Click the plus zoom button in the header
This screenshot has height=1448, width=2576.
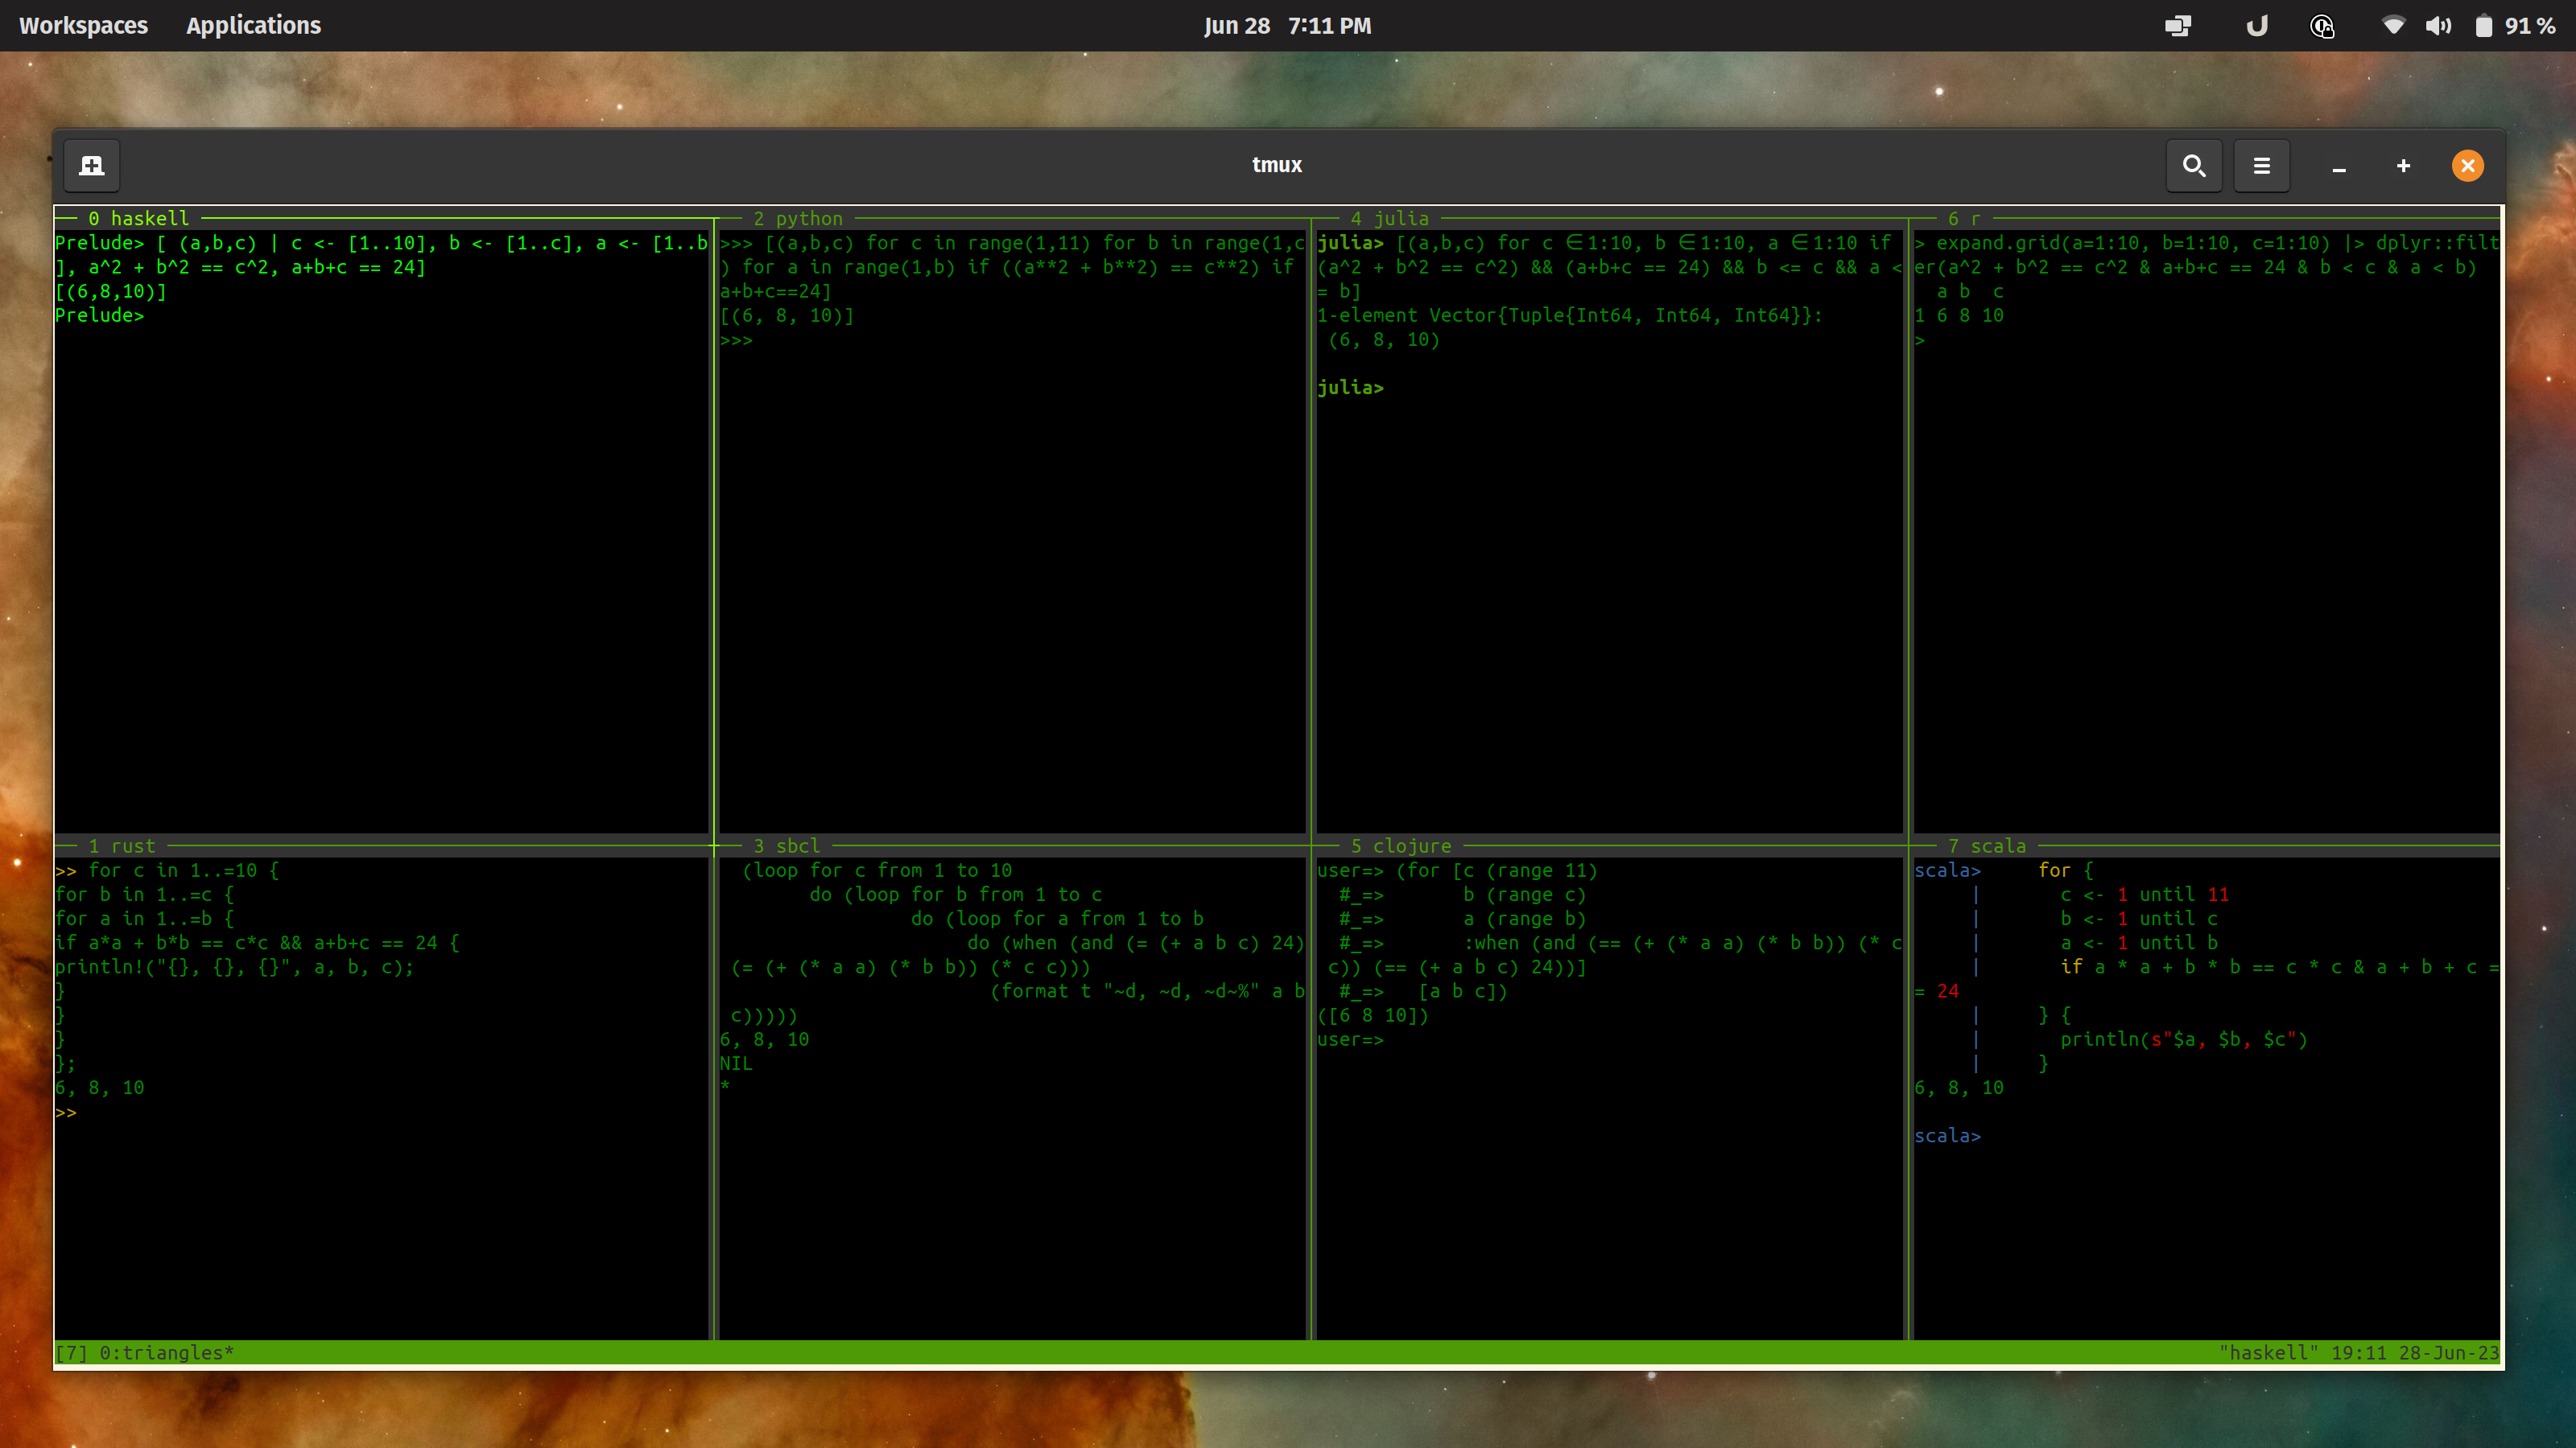coord(2403,166)
